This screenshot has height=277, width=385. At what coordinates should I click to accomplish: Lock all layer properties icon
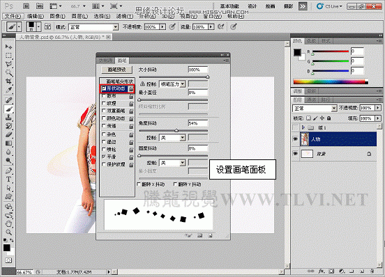coord(329,118)
